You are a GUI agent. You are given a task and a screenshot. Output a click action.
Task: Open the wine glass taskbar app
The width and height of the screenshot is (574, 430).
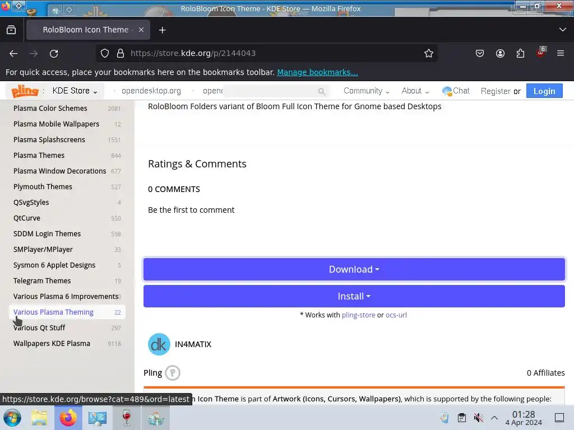[x=126, y=418]
